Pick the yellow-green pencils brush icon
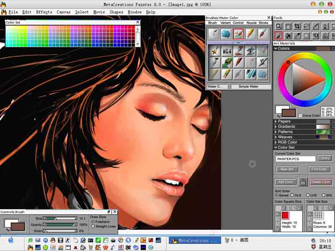The image size is (335, 251). click(227, 74)
